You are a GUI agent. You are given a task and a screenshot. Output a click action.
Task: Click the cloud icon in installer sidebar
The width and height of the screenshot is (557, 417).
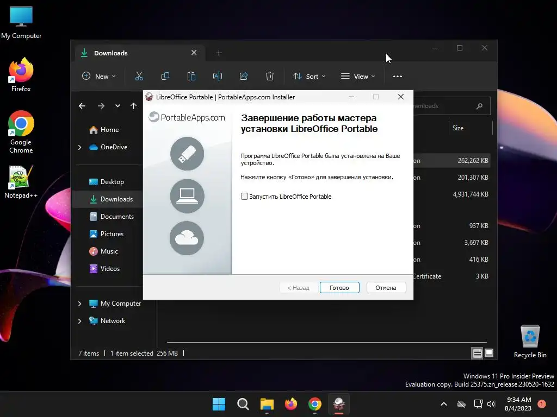pos(187,238)
